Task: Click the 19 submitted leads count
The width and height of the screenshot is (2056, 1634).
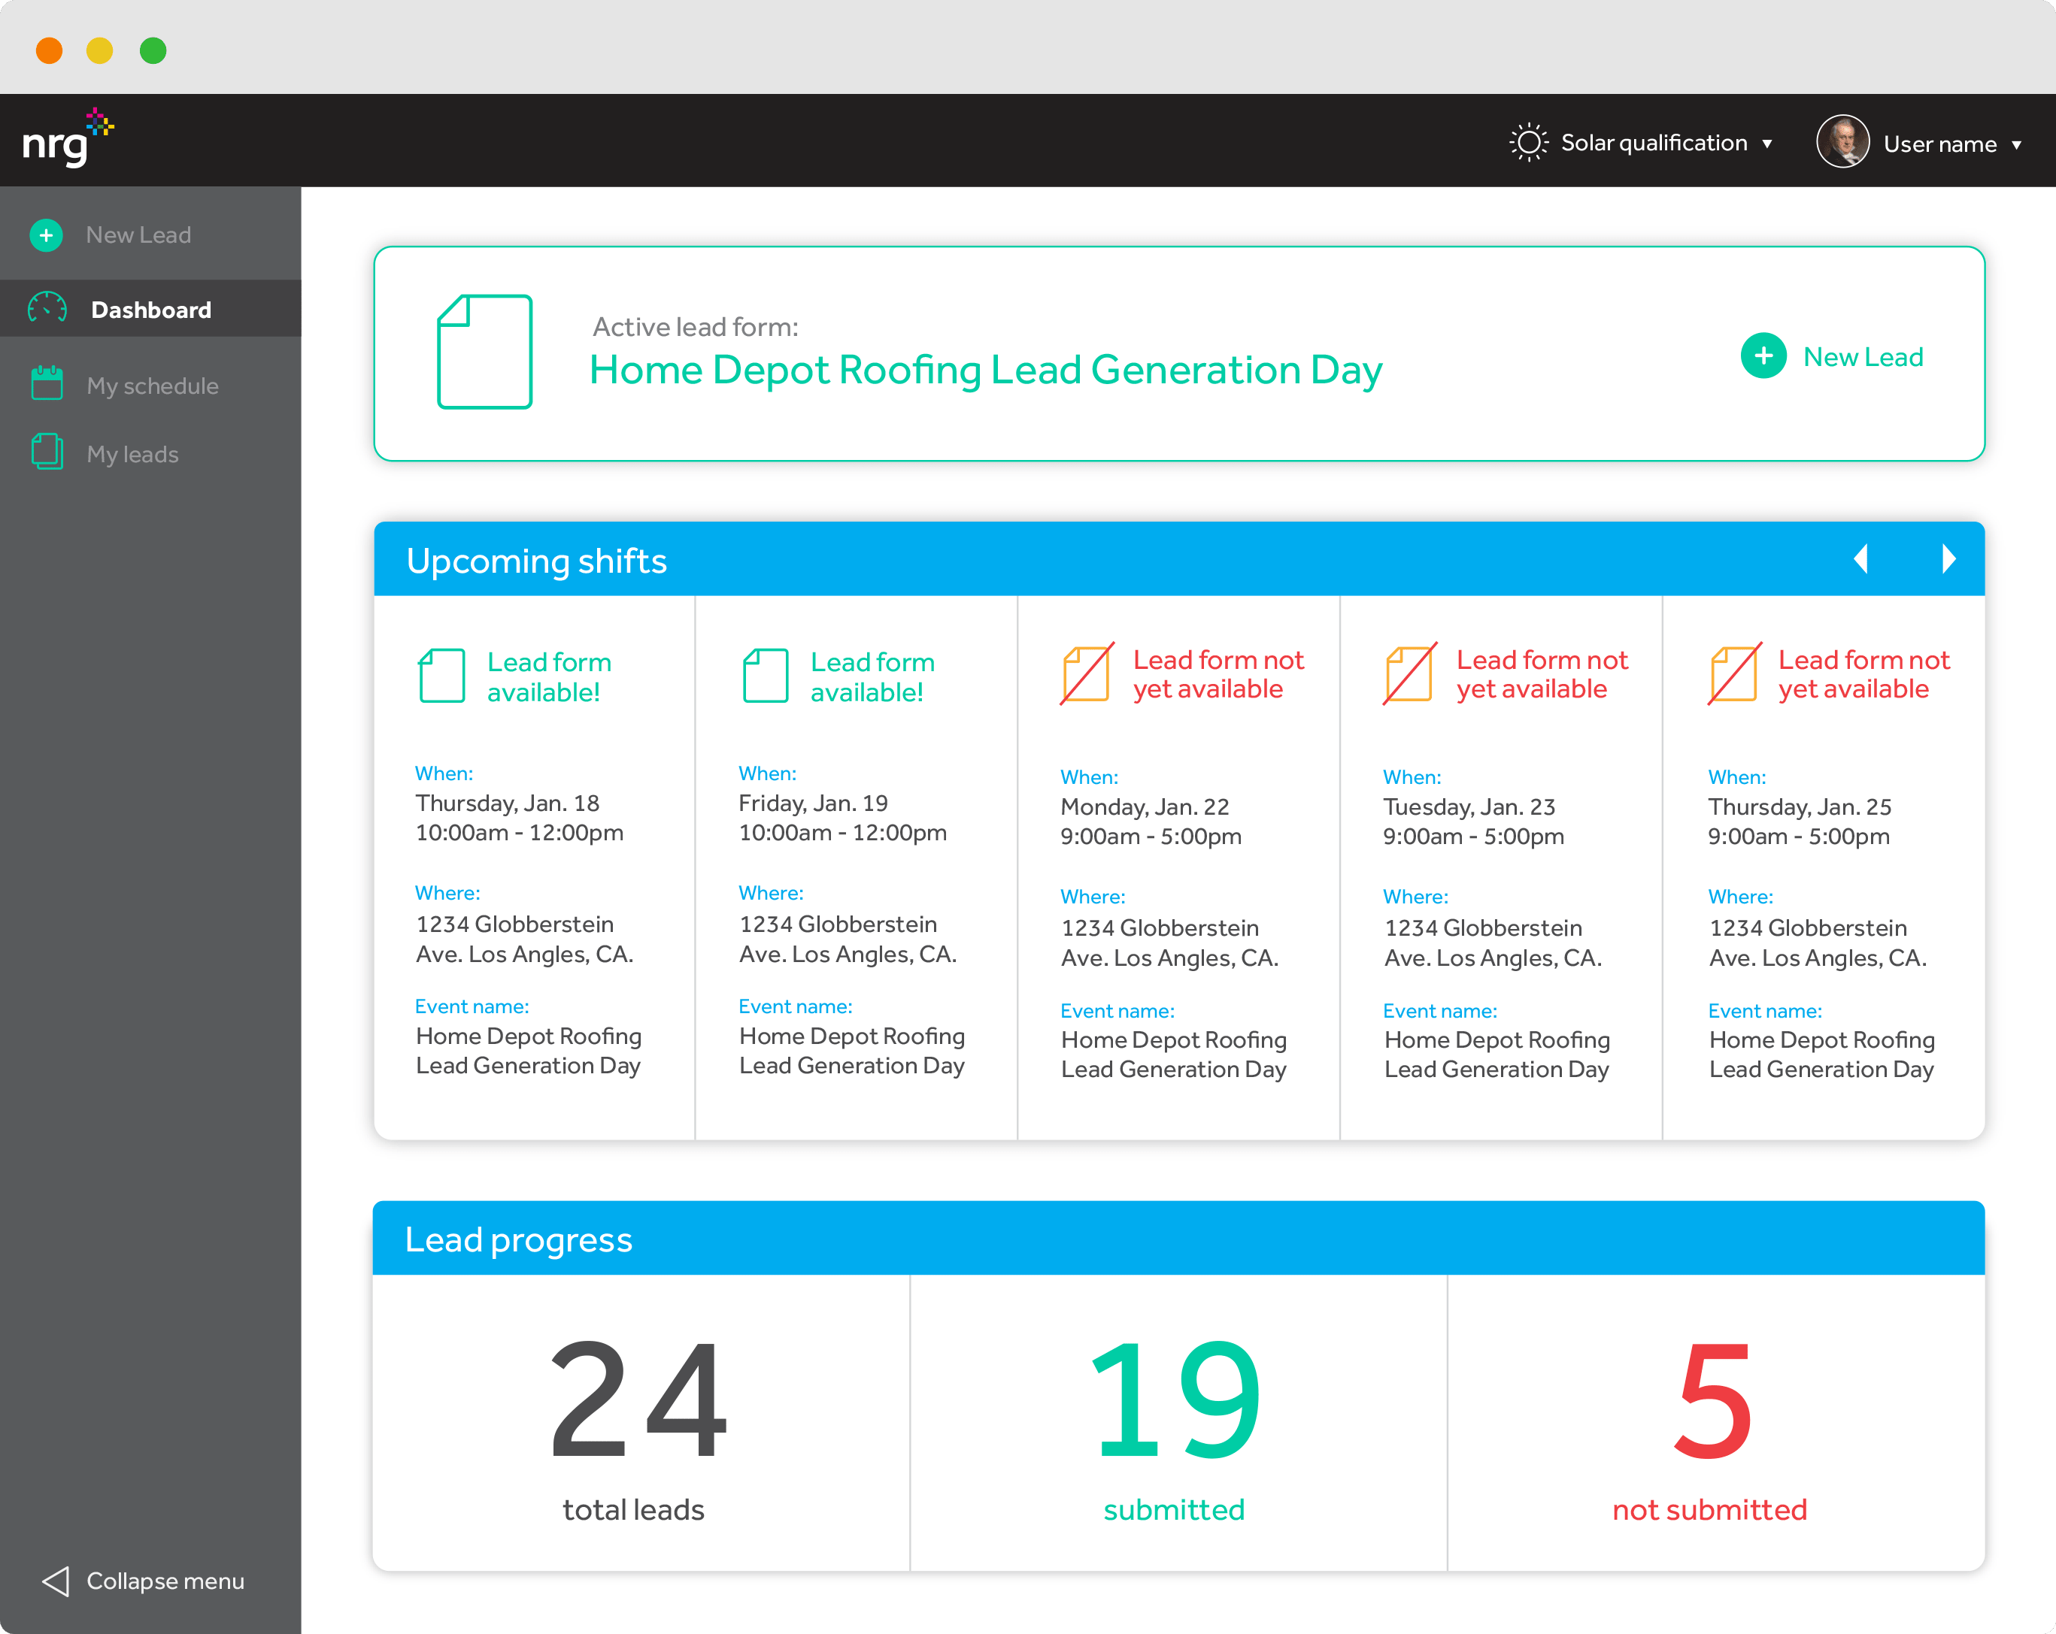Action: 1175,1399
